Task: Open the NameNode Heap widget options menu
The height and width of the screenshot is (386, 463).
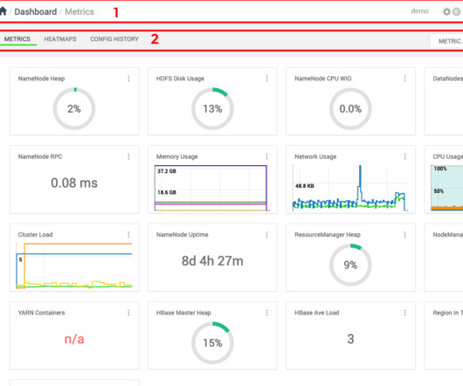Action: (128, 79)
